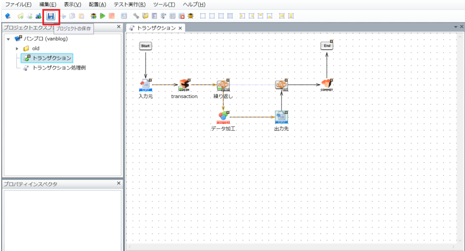This screenshot has width=465, height=251.
Task: Expand the old folder in tree
Action: click(x=17, y=49)
